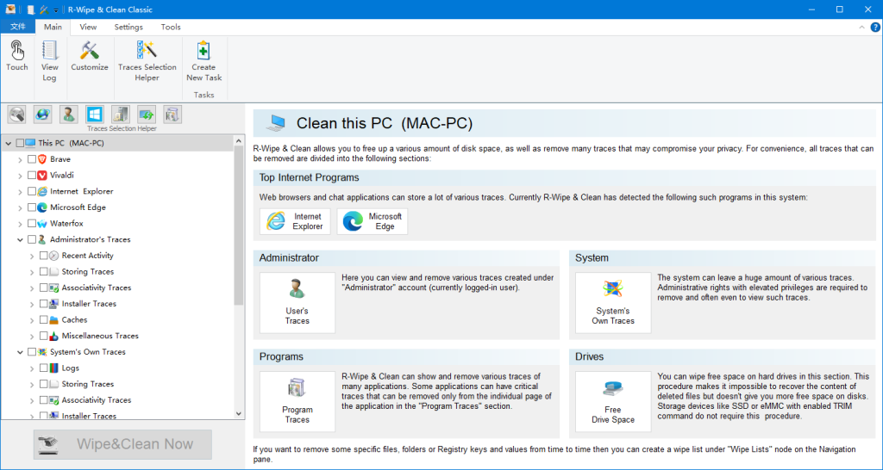Click the tree scrollbar up arrow
The height and width of the screenshot is (470, 883).
point(239,140)
